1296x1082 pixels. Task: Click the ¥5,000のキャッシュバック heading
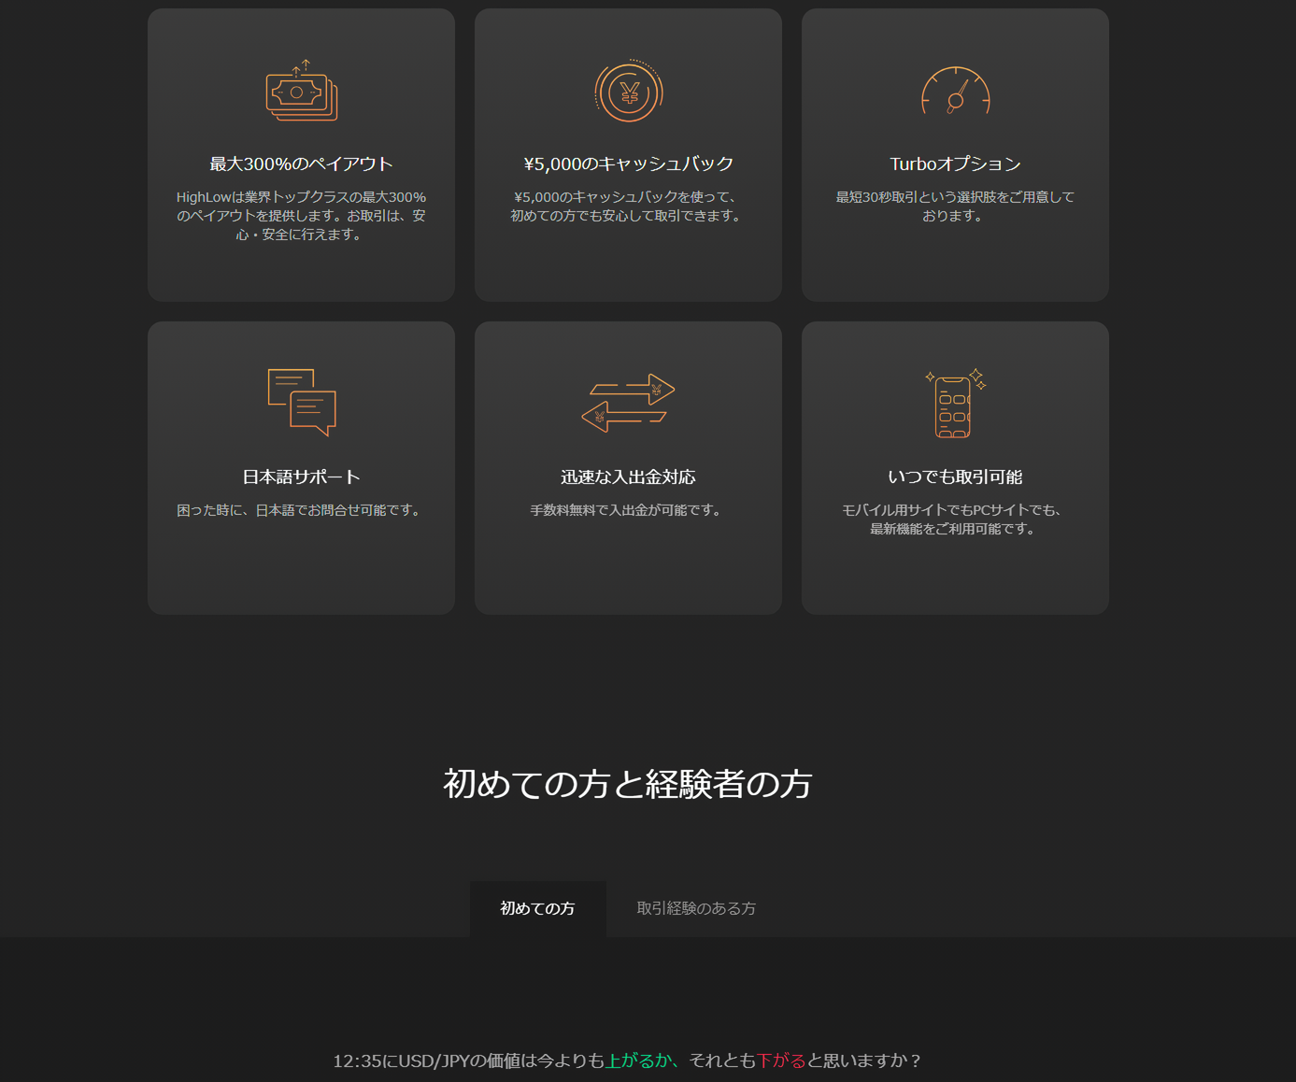(628, 164)
